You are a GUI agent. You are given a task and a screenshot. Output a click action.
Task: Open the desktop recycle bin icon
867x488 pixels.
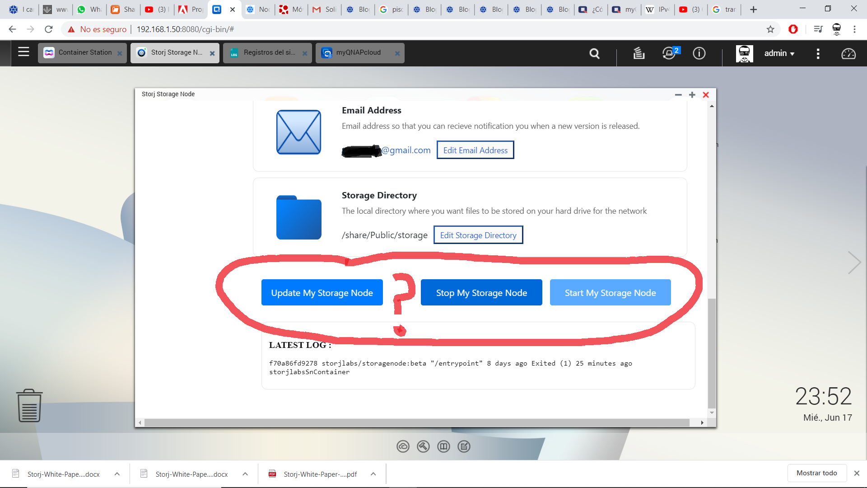point(29,405)
